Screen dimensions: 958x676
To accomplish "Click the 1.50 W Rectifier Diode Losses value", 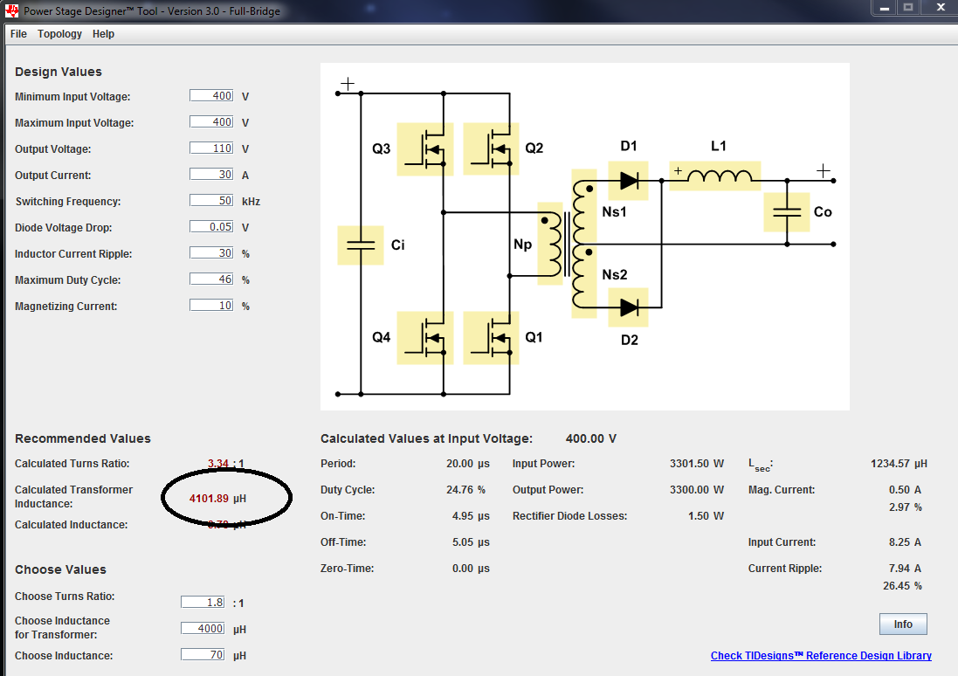I will tap(706, 516).
